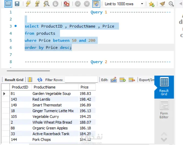Beautify query with the broom icon
The height and width of the screenshot is (145, 183).
pos(162,4)
